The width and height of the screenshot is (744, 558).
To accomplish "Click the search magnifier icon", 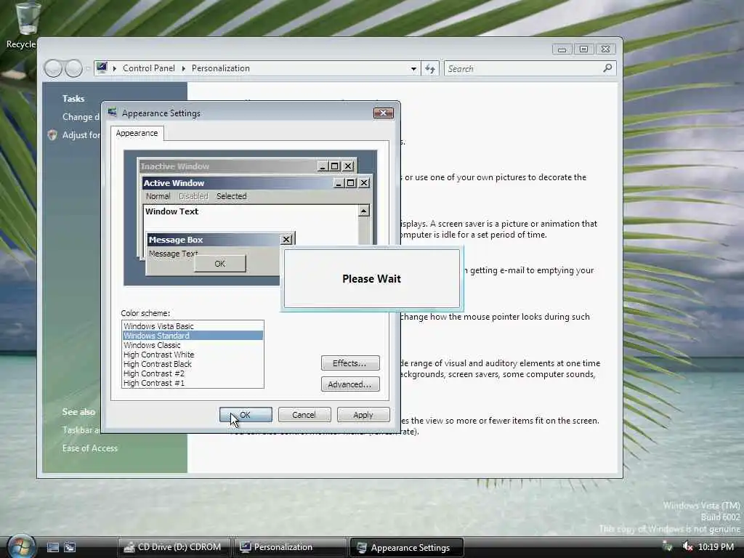I will tap(607, 68).
